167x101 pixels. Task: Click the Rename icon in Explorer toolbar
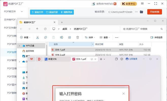point(62,37)
